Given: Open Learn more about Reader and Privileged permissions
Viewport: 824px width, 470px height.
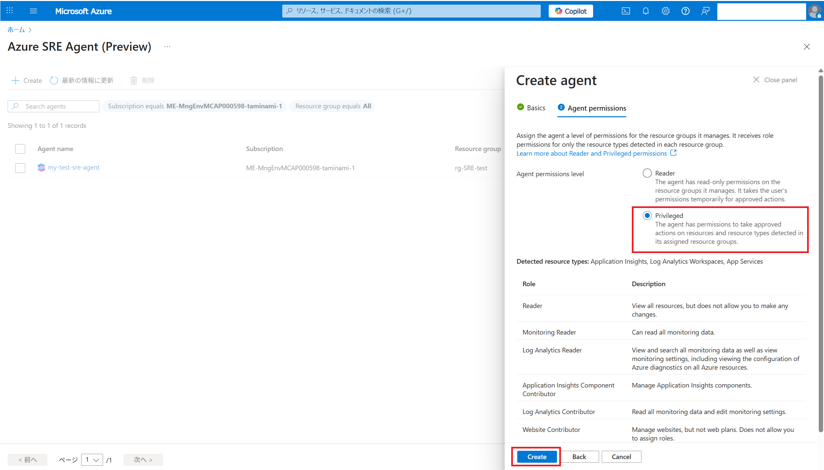Looking at the screenshot, I should click(591, 153).
